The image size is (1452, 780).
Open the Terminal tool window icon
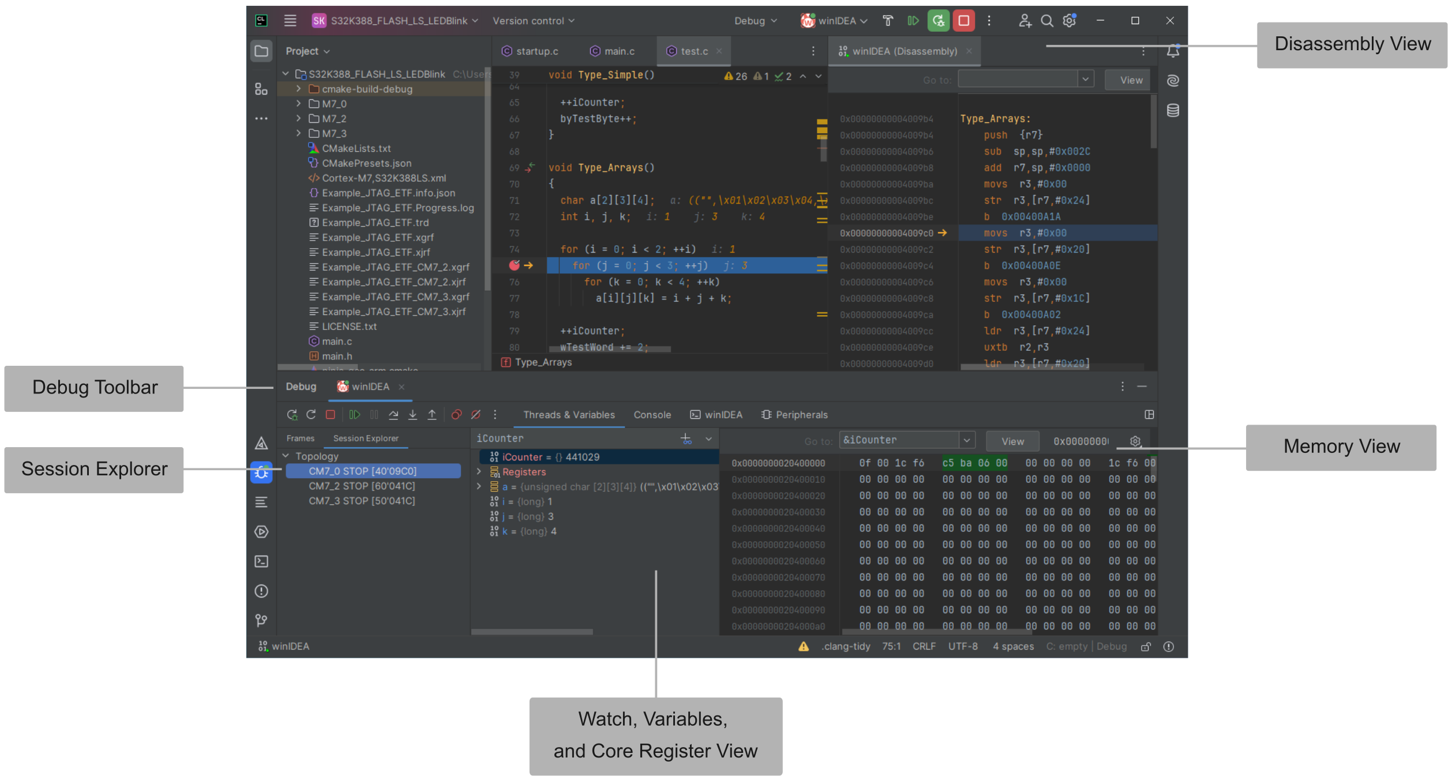click(261, 561)
